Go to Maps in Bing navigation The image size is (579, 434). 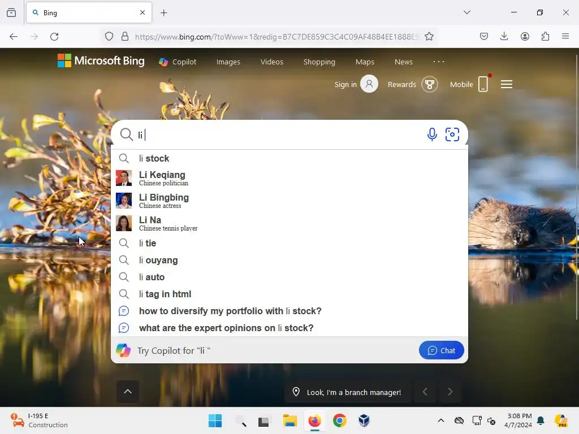[365, 62]
